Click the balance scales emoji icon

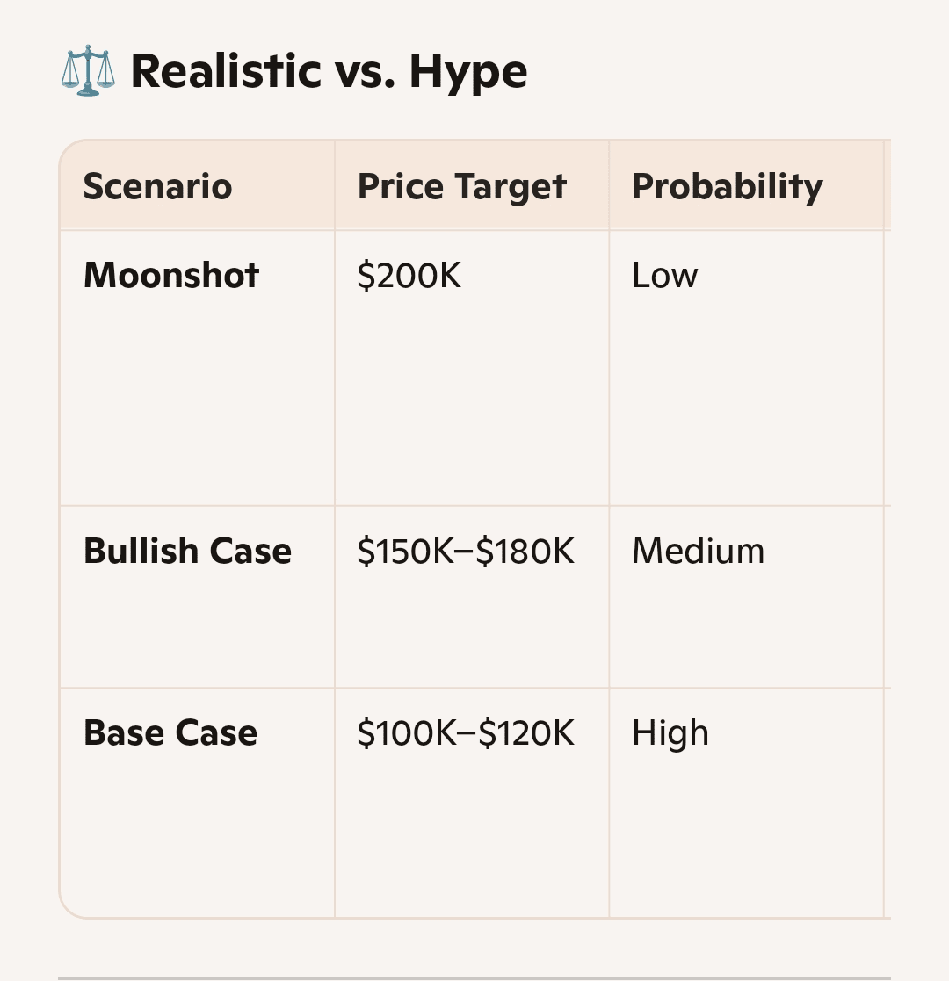[88, 72]
